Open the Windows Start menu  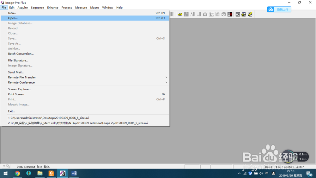coord(5,173)
